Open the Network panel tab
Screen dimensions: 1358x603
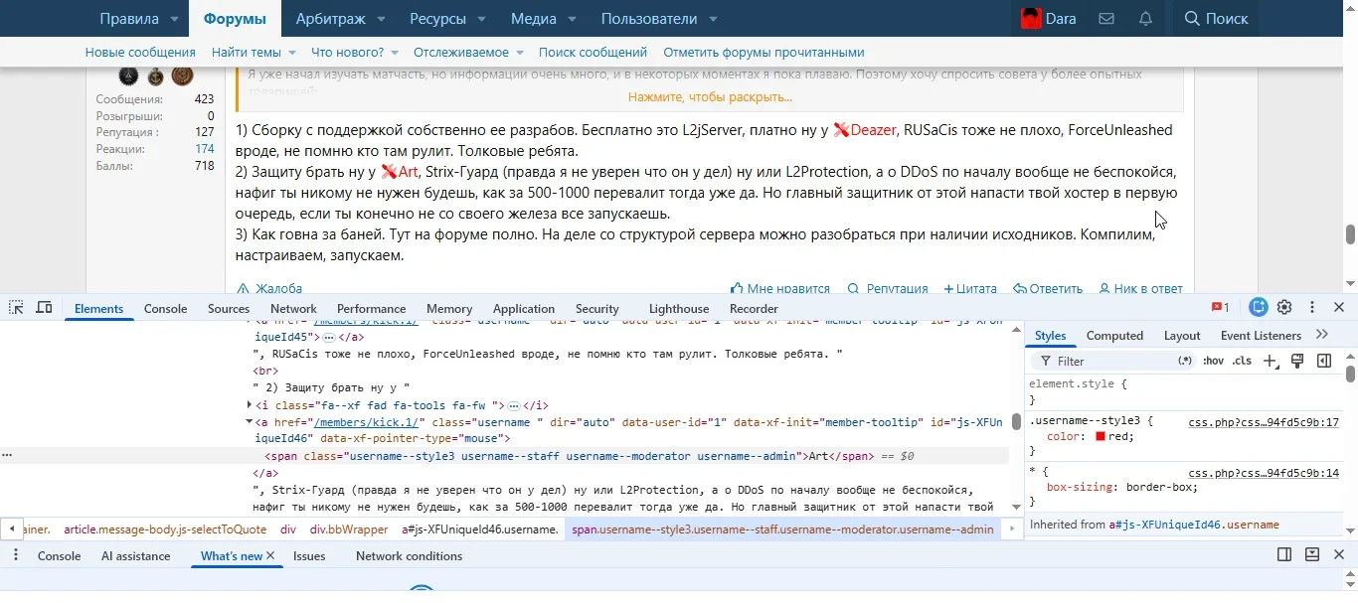(293, 309)
